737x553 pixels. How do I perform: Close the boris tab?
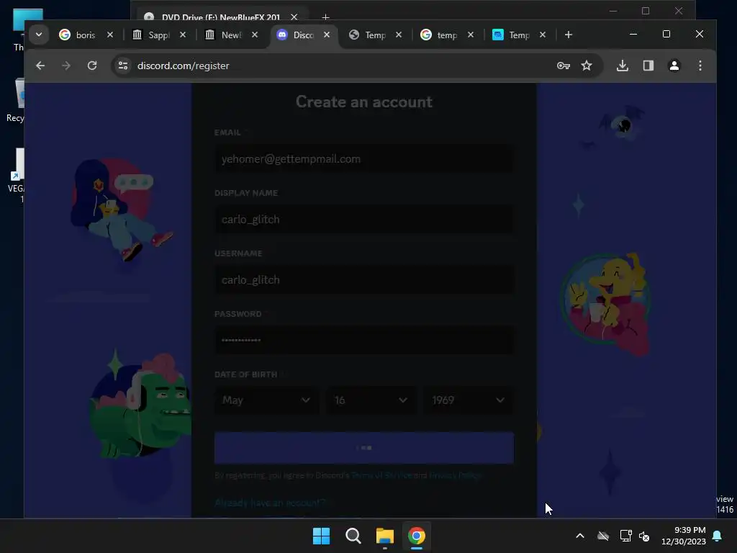pos(110,35)
